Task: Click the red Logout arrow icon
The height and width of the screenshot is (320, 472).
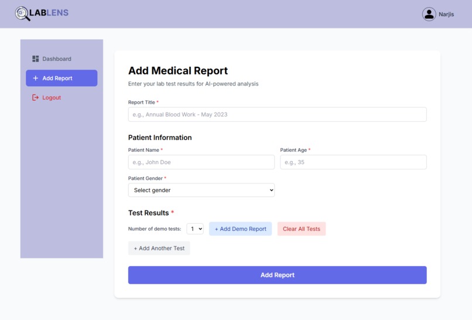Action: pos(36,97)
